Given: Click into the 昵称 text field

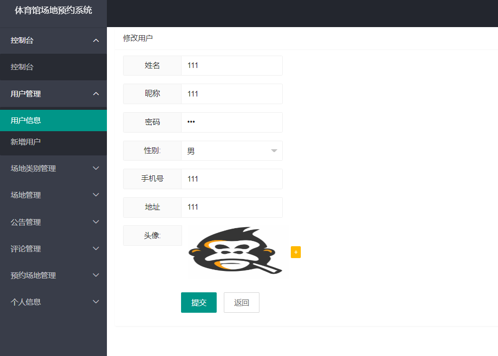Looking at the screenshot, I should (x=231, y=94).
